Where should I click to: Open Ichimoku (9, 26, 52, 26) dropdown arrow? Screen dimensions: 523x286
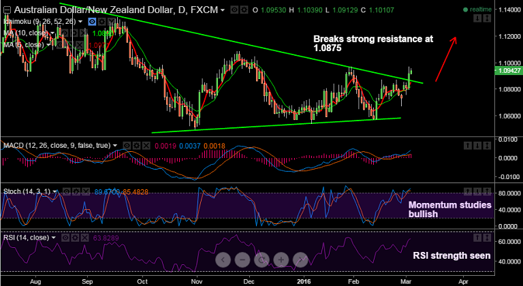point(80,21)
